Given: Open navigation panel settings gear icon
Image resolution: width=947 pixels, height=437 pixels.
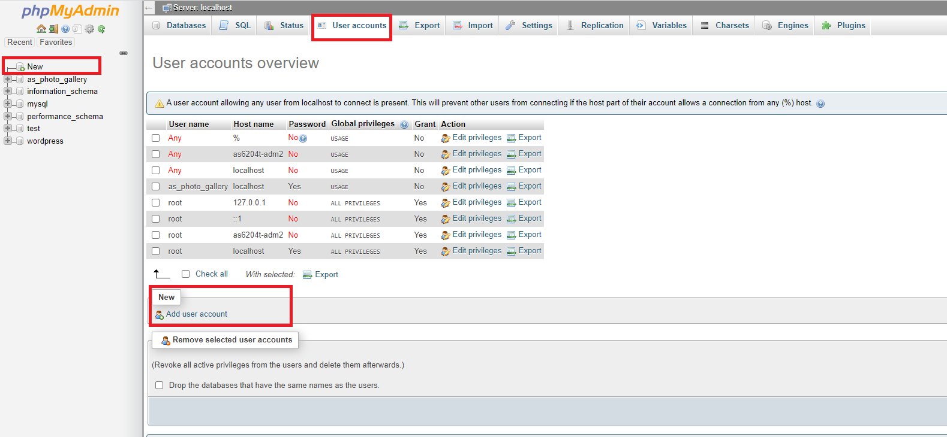Looking at the screenshot, I should 89,29.
